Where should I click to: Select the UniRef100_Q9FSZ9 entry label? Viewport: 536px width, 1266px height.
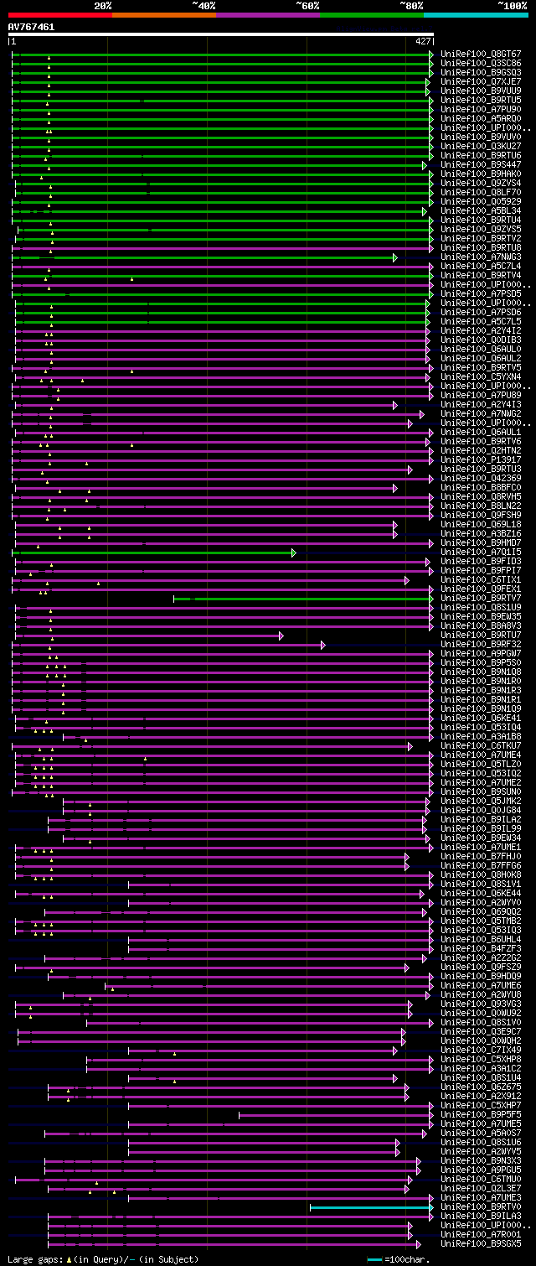(x=481, y=967)
